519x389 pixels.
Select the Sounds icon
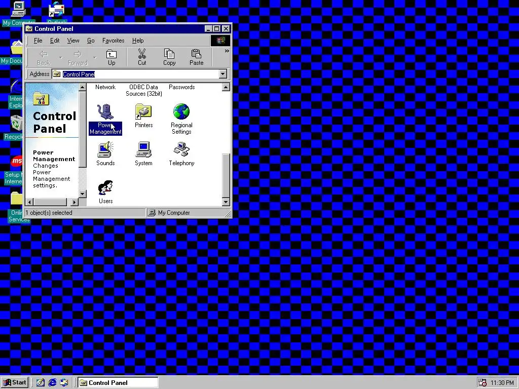point(105,149)
